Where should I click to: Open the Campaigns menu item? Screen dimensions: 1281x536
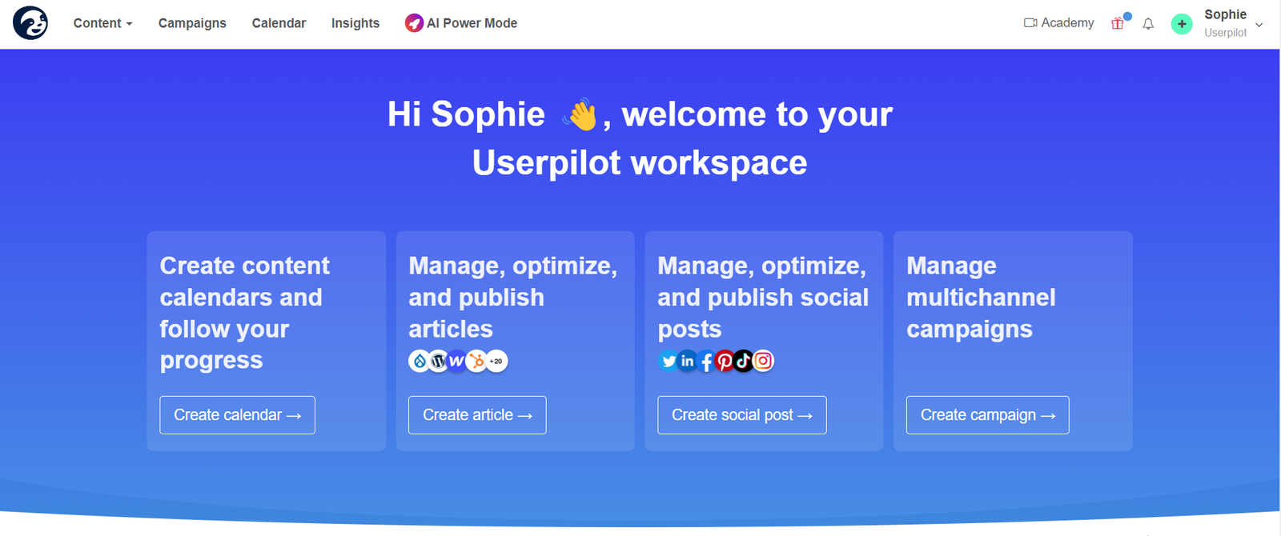point(192,23)
